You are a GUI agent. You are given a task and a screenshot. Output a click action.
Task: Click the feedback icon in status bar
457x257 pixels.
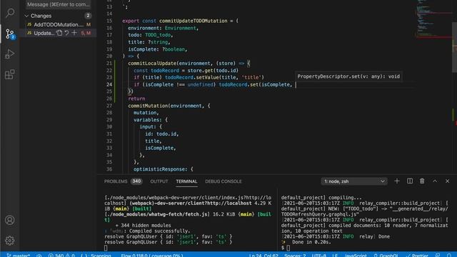[x=438, y=255]
